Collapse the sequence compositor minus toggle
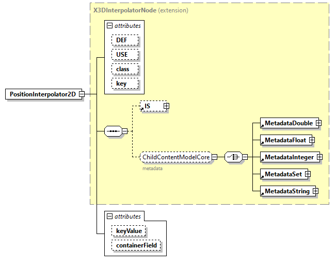 point(125,131)
